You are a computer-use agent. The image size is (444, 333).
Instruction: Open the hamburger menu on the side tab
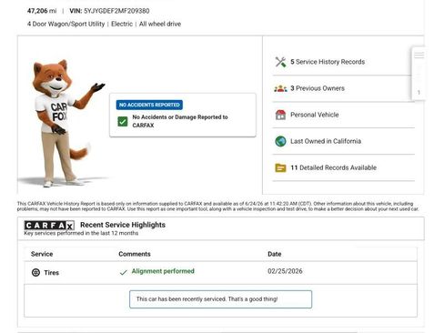[x=419, y=55]
